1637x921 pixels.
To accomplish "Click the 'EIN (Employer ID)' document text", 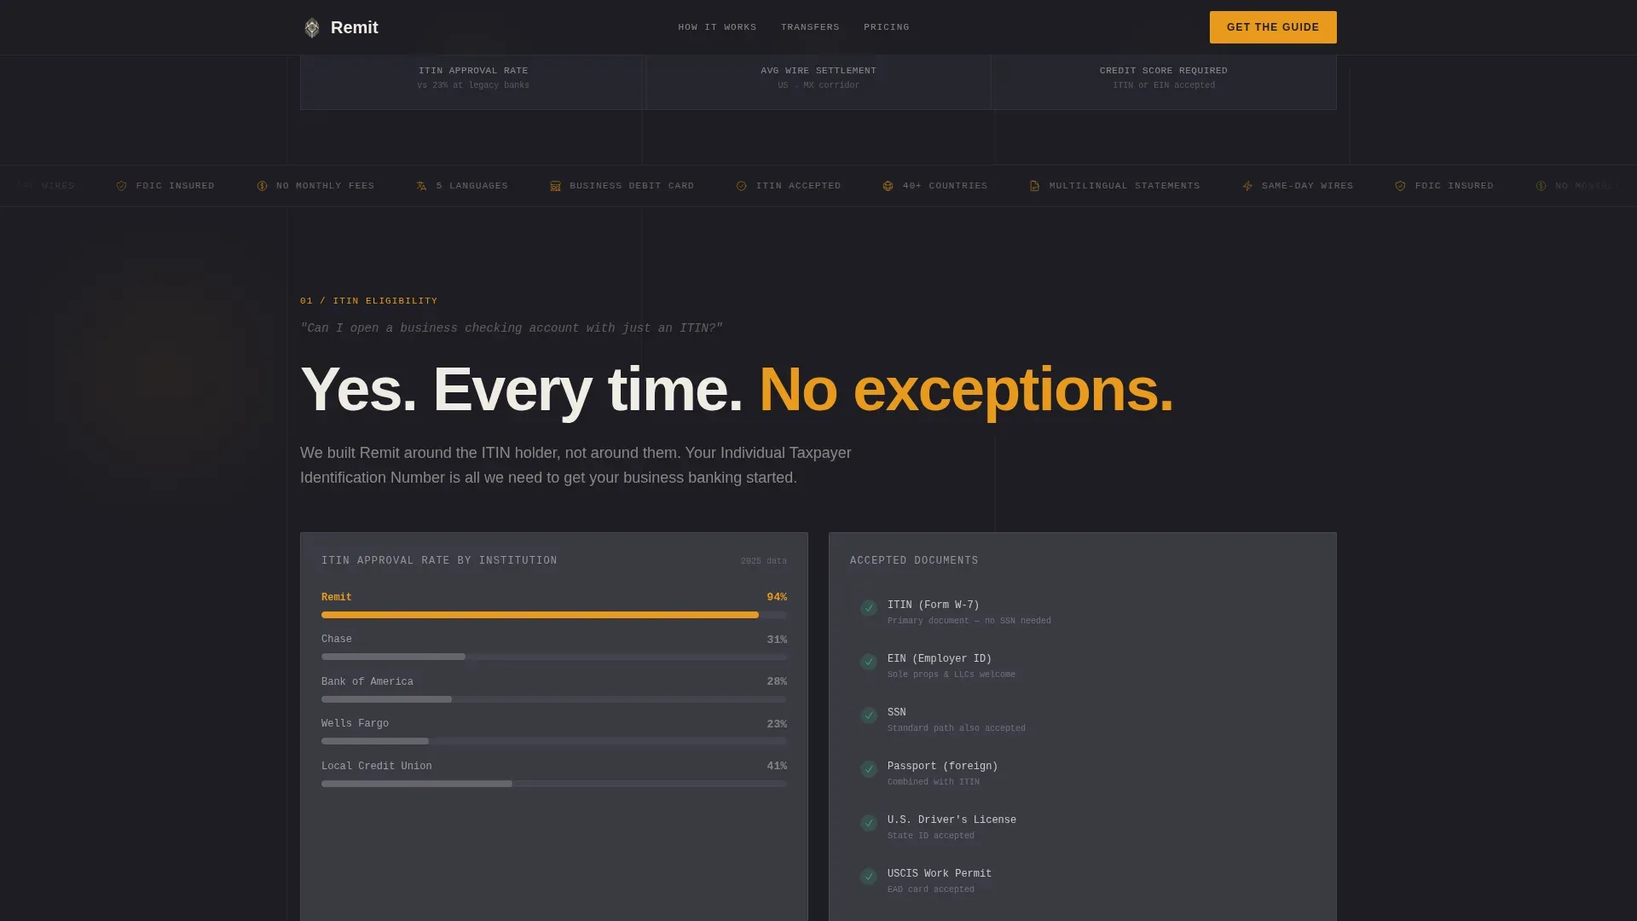I will 940,658.
